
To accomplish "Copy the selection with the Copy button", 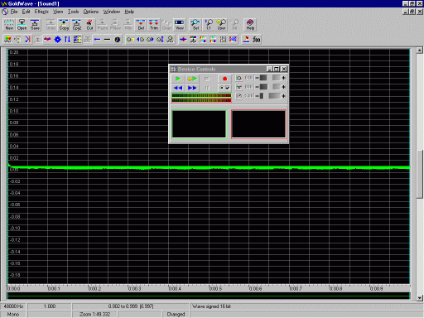I will [64, 25].
